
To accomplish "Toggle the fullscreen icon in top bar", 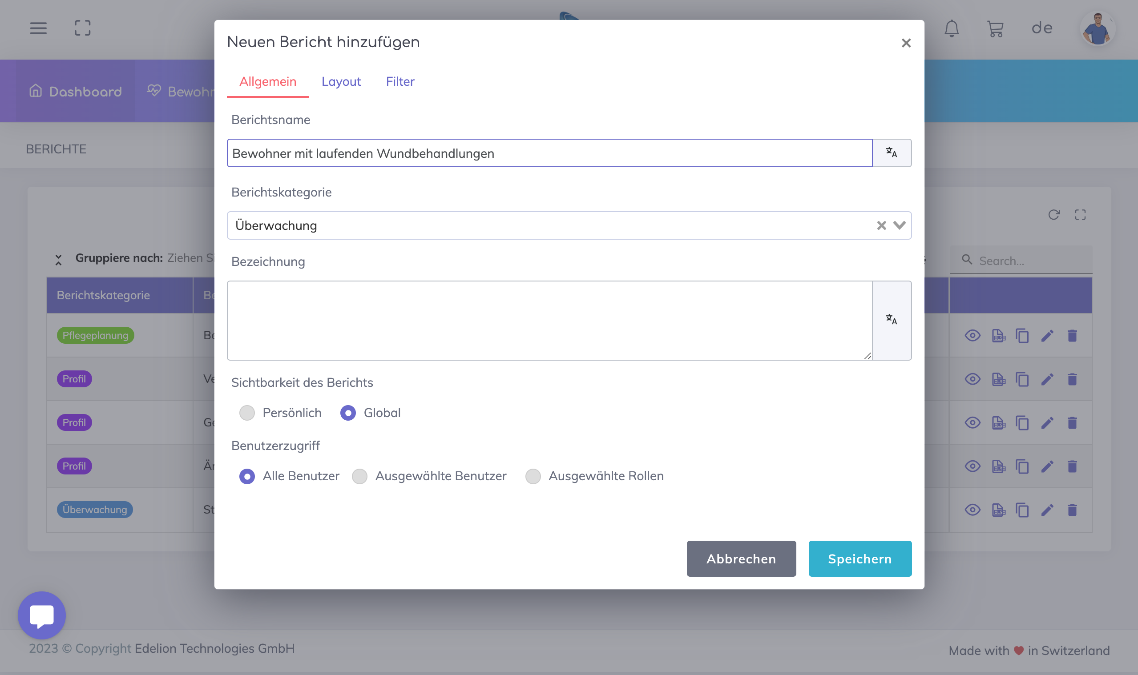I will tap(82, 28).
